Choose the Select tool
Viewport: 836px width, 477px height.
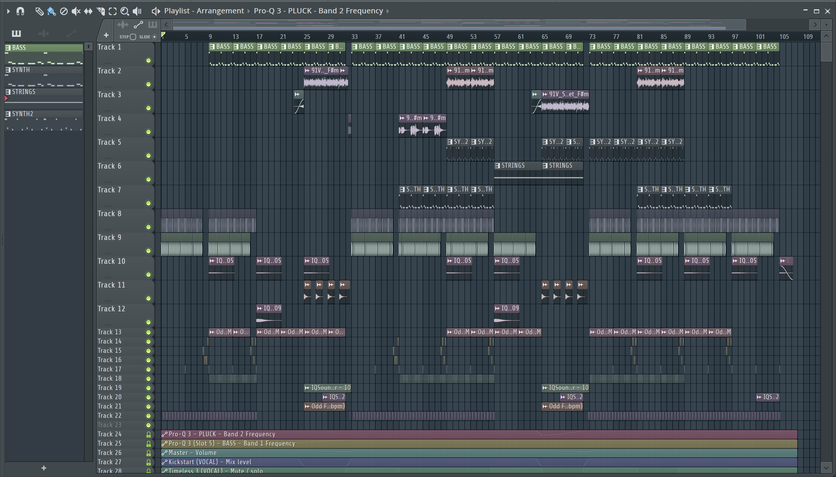(x=113, y=12)
